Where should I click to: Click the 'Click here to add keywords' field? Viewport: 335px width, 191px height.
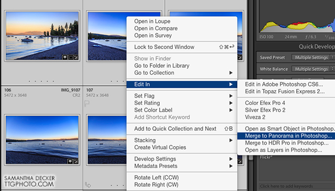297,186
